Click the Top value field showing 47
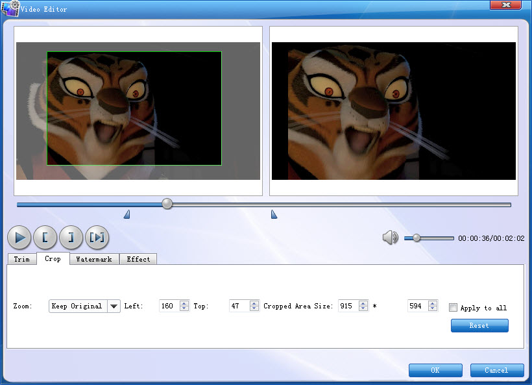Image resolution: width=532 pixels, height=385 pixels. 239,306
